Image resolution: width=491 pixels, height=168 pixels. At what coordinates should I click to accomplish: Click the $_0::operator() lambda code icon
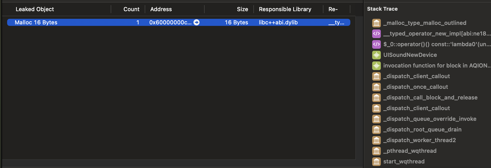pos(377,44)
